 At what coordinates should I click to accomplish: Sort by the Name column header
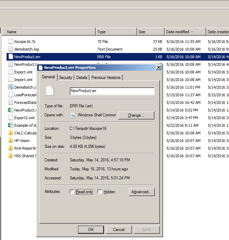49,32
